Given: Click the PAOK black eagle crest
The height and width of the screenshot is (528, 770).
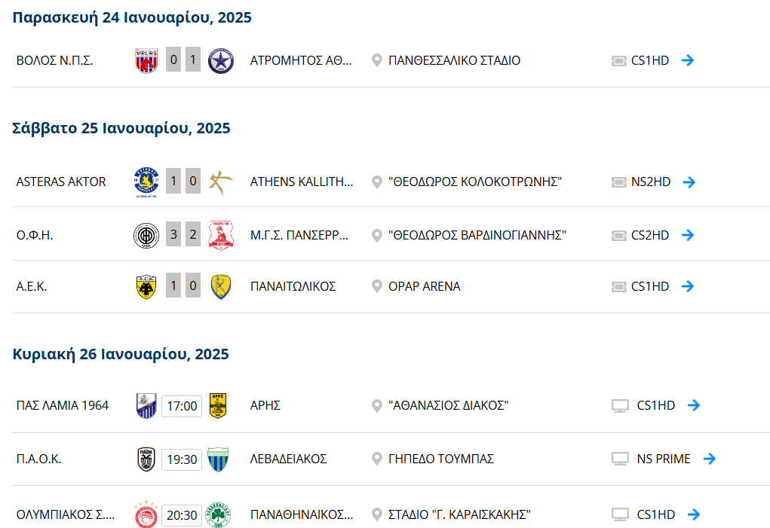Looking at the screenshot, I should click(x=146, y=459).
